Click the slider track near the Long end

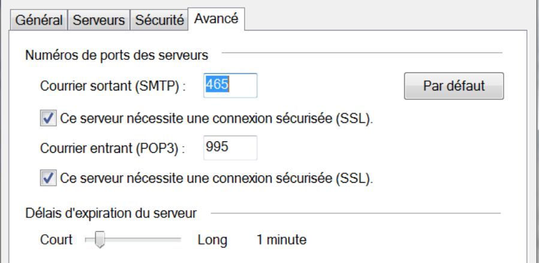point(174,240)
